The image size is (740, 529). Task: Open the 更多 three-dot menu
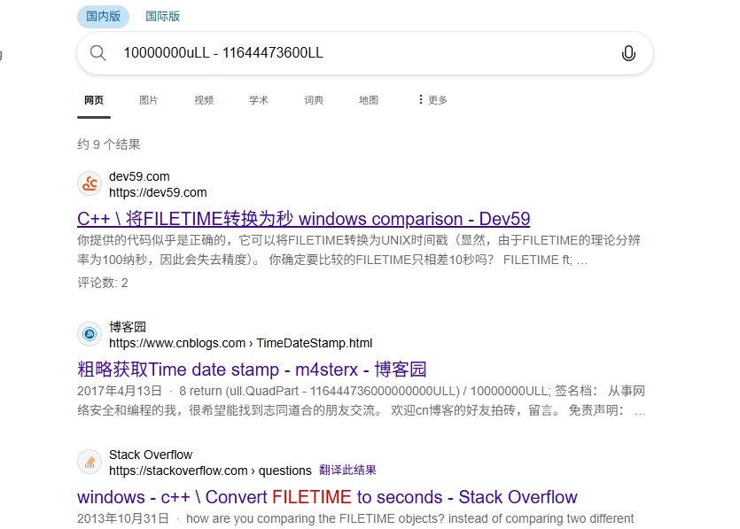[432, 100]
